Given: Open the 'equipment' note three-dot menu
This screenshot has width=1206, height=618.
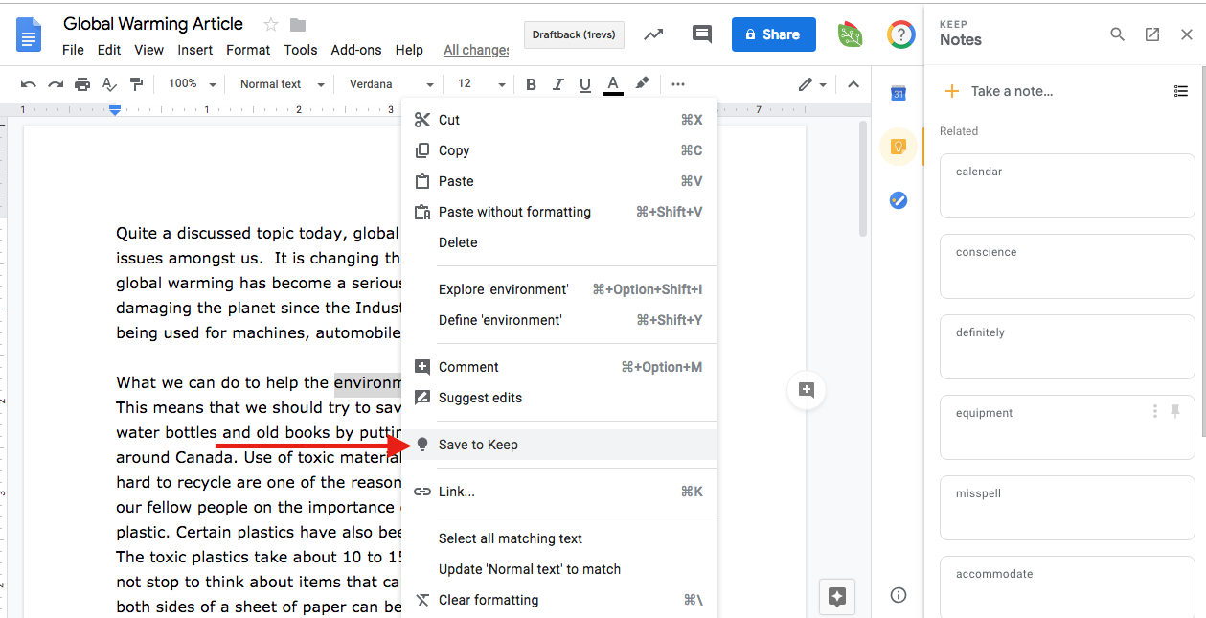Looking at the screenshot, I should coord(1155,411).
